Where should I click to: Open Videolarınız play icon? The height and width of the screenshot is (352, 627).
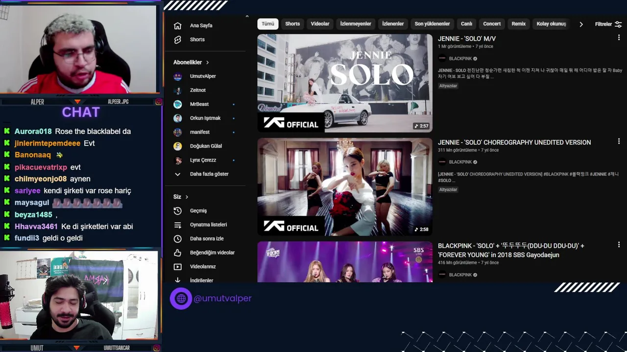178,266
